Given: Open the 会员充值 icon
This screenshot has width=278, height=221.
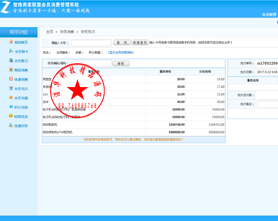Looking at the screenshot, I should [x=11, y=97].
